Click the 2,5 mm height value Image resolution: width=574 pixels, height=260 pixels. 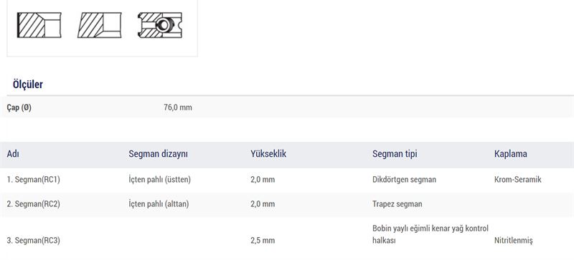click(x=263, y=241)
